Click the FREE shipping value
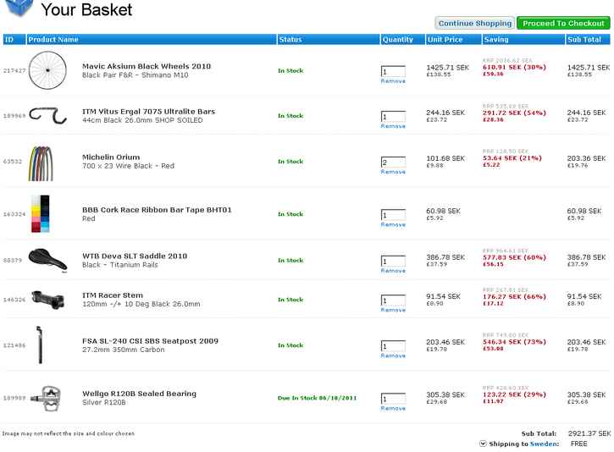Viewport: 614px width, 452px height. [578, 444]
